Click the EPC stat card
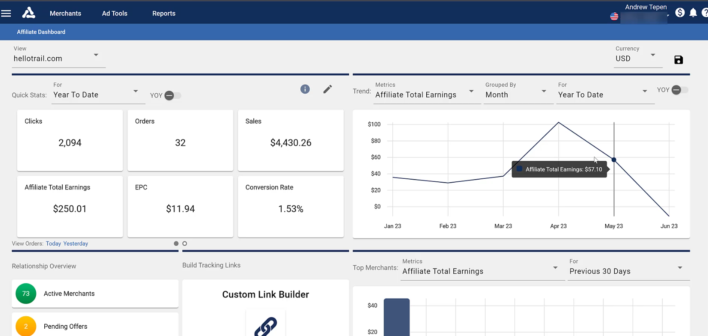This screenshot has width=708, height=336. pyautogui.click(x=180, y=206)
